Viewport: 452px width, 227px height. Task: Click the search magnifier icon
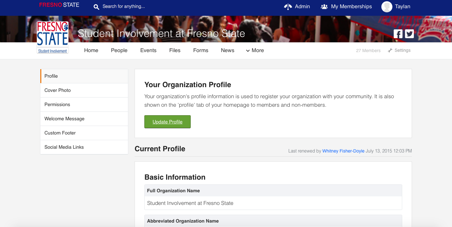(96, 7)
